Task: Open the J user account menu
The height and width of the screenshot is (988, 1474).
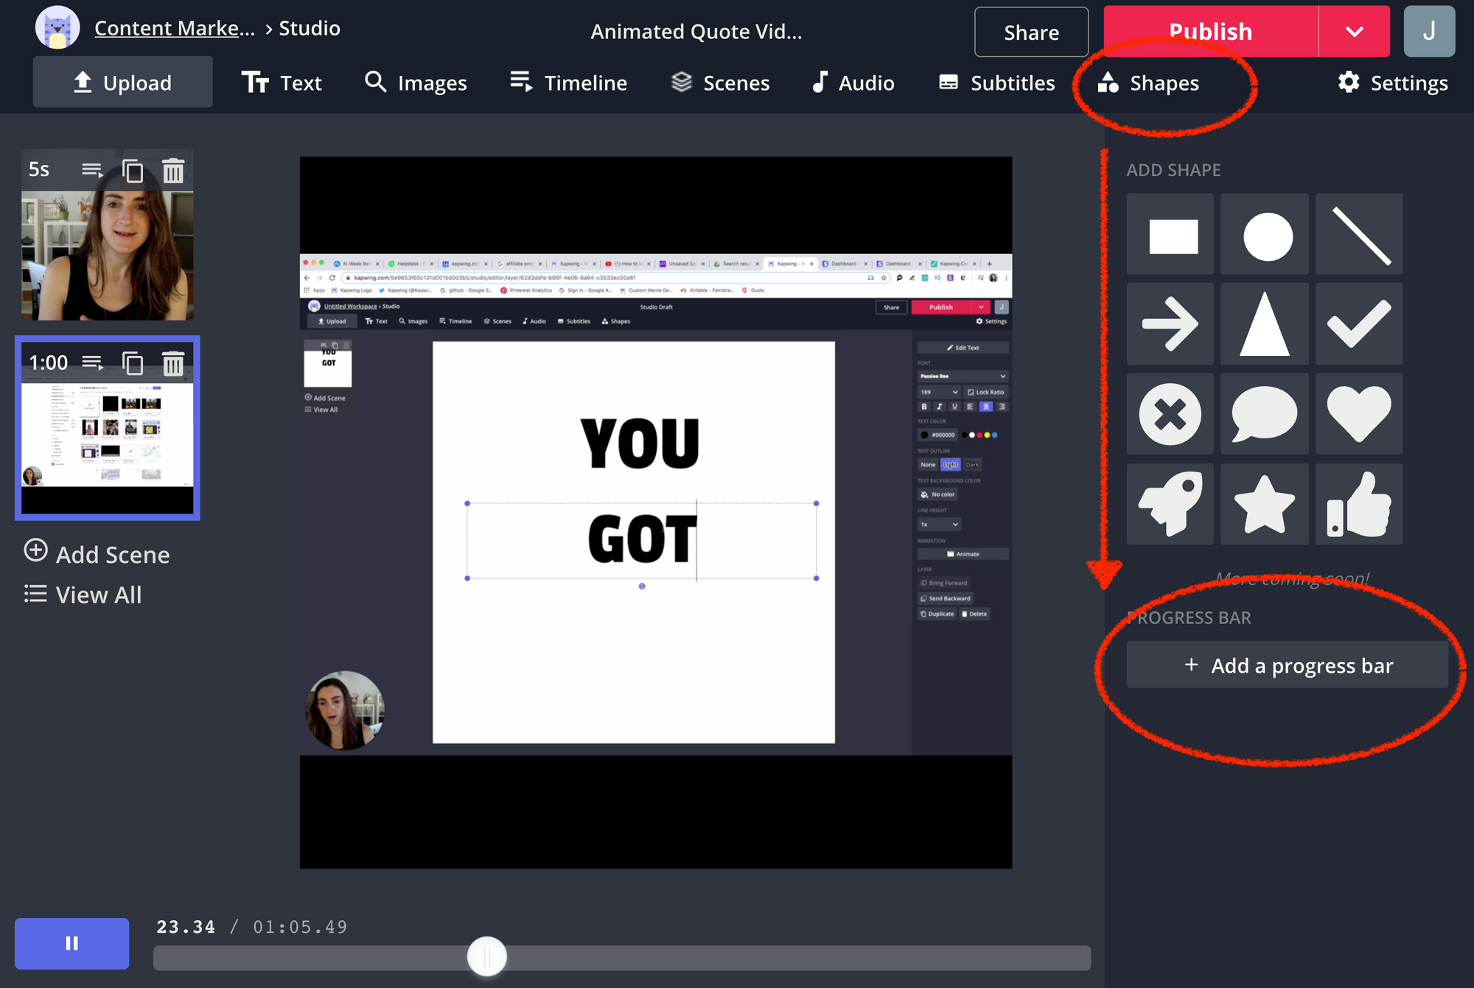Action: coord(1428,32)
